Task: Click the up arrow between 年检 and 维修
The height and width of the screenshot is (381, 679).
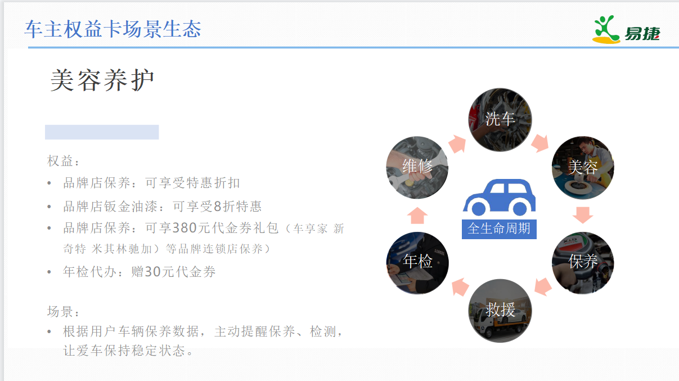Action: (417, 215)
